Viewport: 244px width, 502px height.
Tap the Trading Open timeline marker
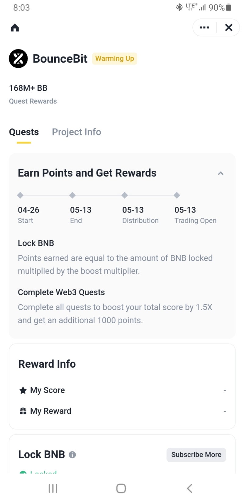[177, 195]
